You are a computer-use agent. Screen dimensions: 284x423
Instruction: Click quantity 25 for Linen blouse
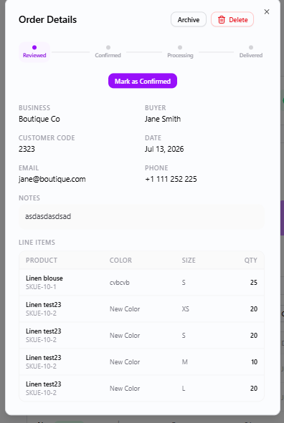point(253,283)
